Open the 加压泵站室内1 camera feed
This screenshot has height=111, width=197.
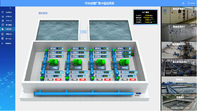179,50
